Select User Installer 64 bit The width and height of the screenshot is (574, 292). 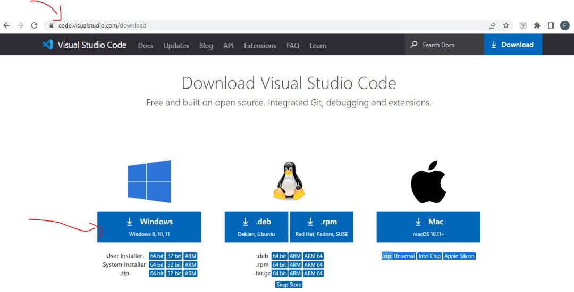click(157, 256)
